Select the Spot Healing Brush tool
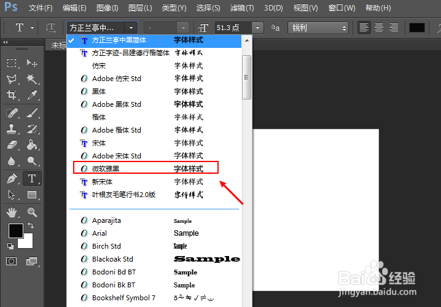This screenshot has height=307, width=441. click(12, 113)
